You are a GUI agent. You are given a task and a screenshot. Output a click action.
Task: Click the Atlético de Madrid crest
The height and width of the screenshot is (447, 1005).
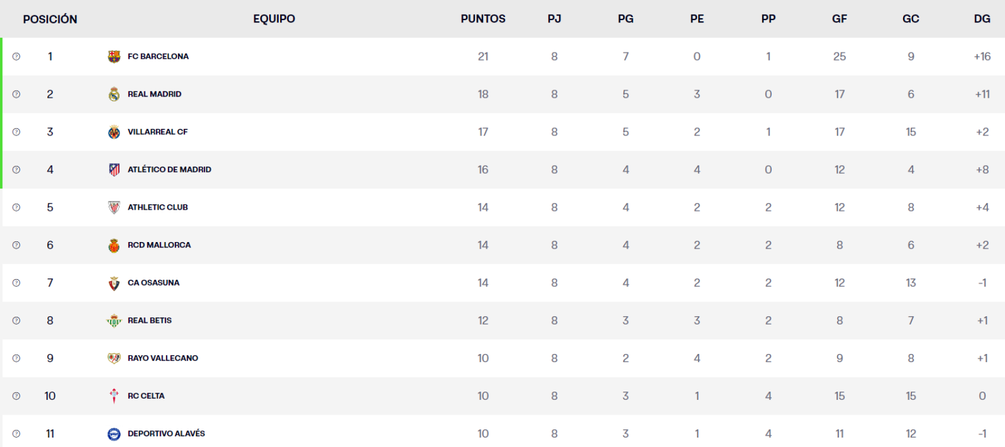(114, 169)
